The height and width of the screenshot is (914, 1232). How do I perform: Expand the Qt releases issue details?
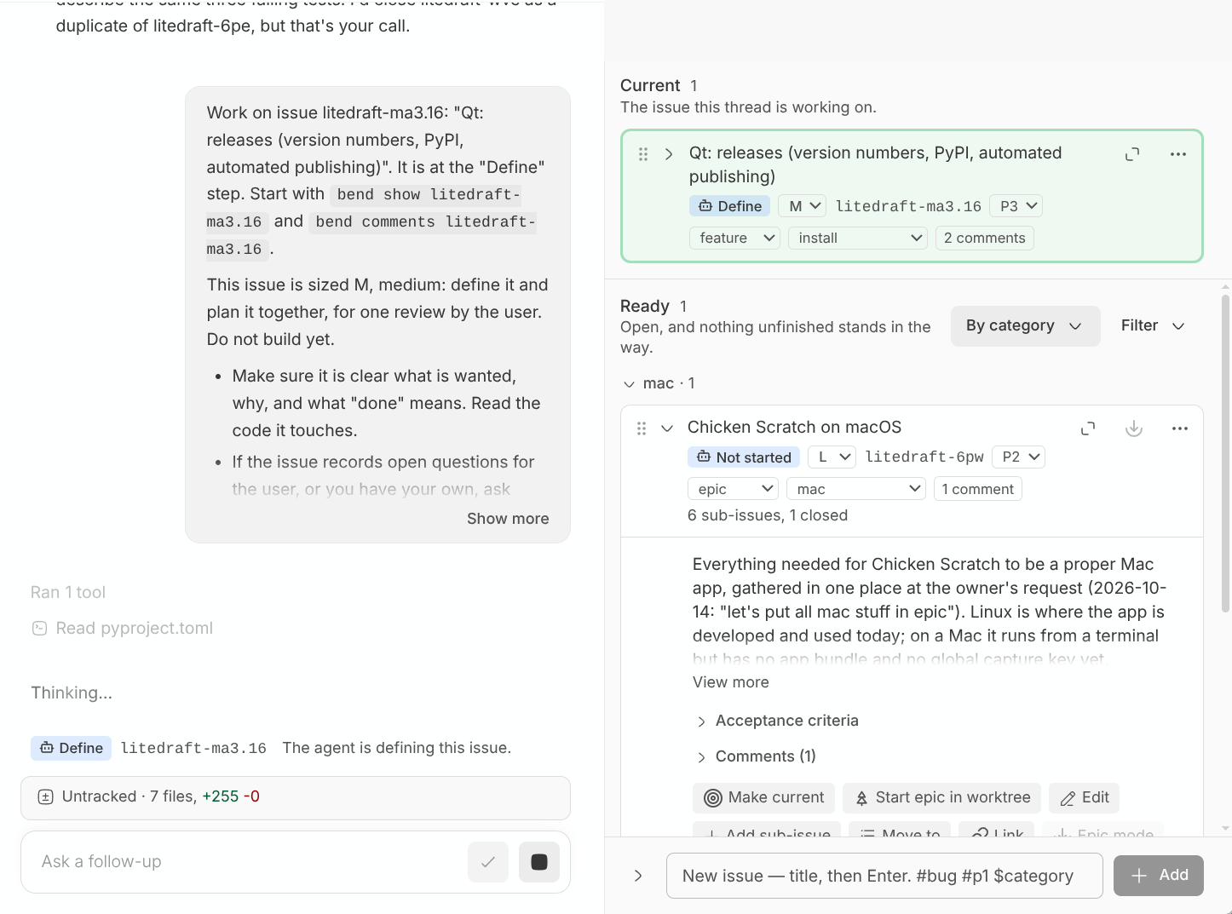pos(669,154)
